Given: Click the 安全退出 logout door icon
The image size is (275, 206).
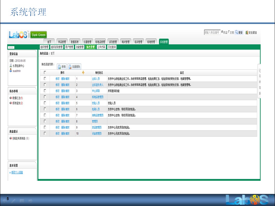Looking at the screenshot, I should point(247,33).
